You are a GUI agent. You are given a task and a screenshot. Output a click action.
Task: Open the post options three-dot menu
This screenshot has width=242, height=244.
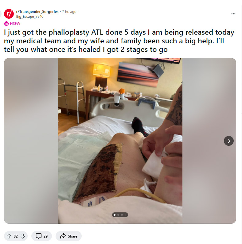(x=233, y=14)
